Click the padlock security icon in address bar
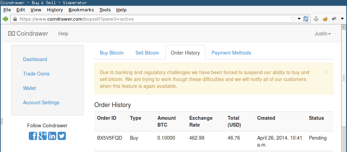 (x=15, y=19)
